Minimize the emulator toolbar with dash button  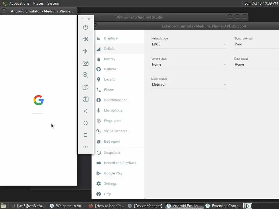[82, 19]
